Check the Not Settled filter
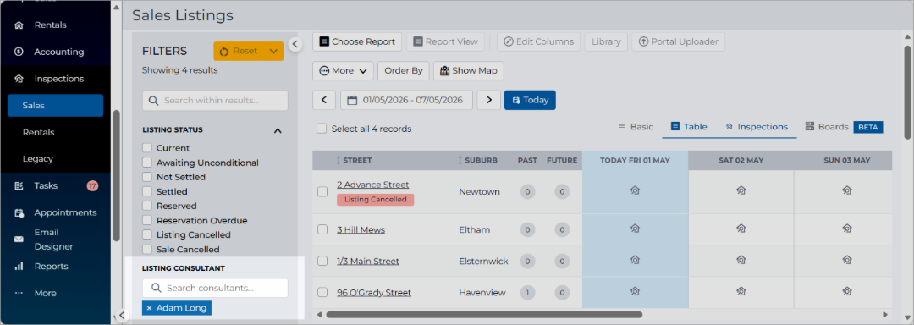Viewport: 914px width, 325px height. 147,177
